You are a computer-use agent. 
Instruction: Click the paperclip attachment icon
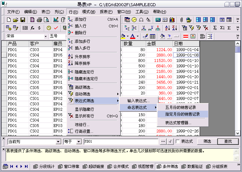pyautogui.click(x=181, y=20)
